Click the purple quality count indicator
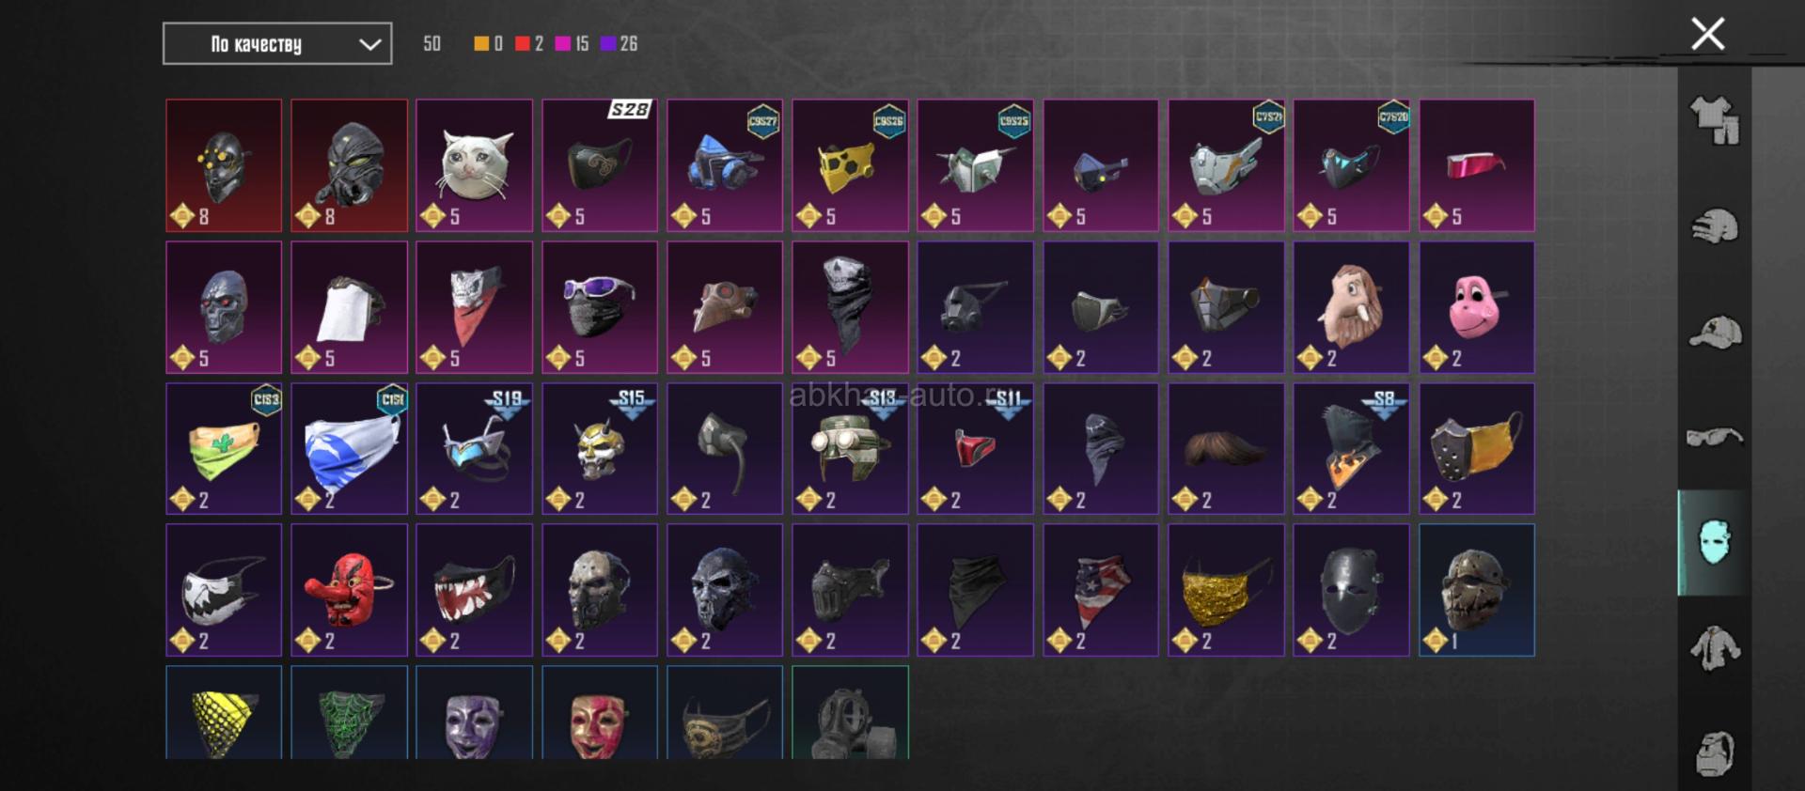 pyautogui.click(x=620, y=43)
